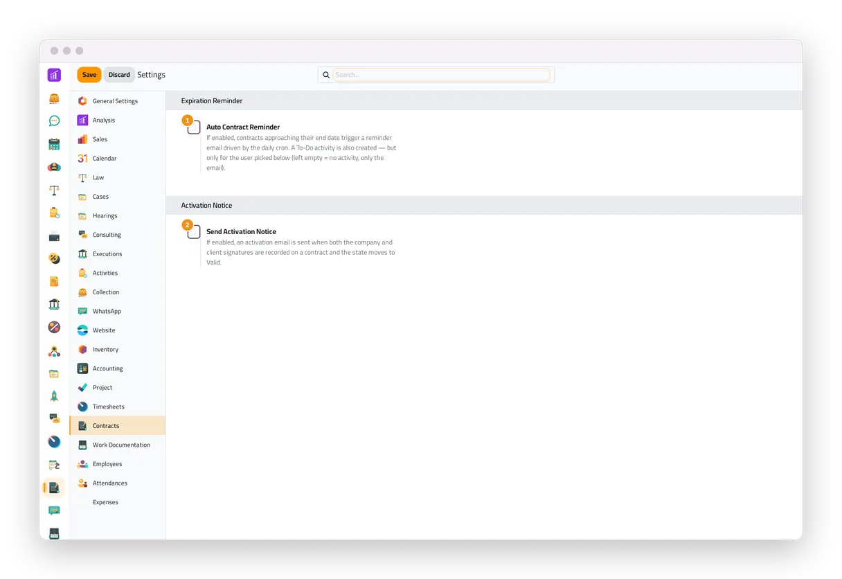This screenshot has height=579, width=842.
Task: Enable the Auto Contract Reminder checkbox
Action: 194,127
